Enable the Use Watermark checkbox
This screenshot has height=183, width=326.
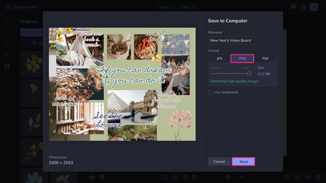click(210, 92)
